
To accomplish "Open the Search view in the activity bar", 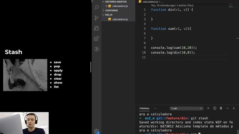I will [97, 7].
